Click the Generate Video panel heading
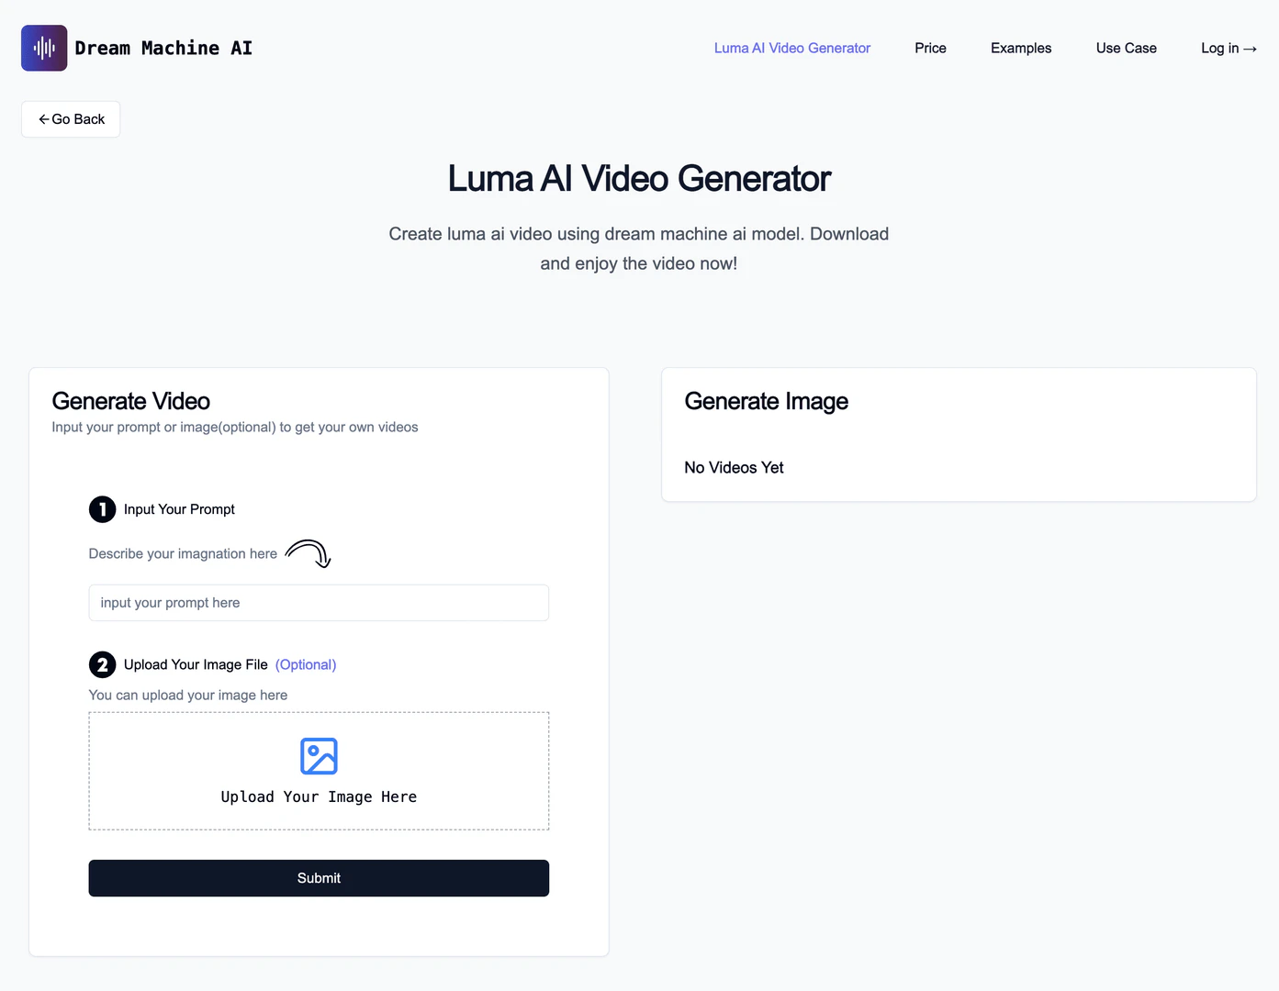Screen dimensions: 1279x991 [131, 401]
